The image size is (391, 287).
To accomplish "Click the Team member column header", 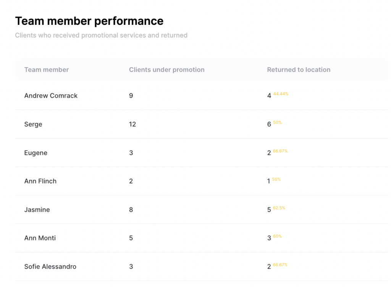I will click(x=47, y=70).
